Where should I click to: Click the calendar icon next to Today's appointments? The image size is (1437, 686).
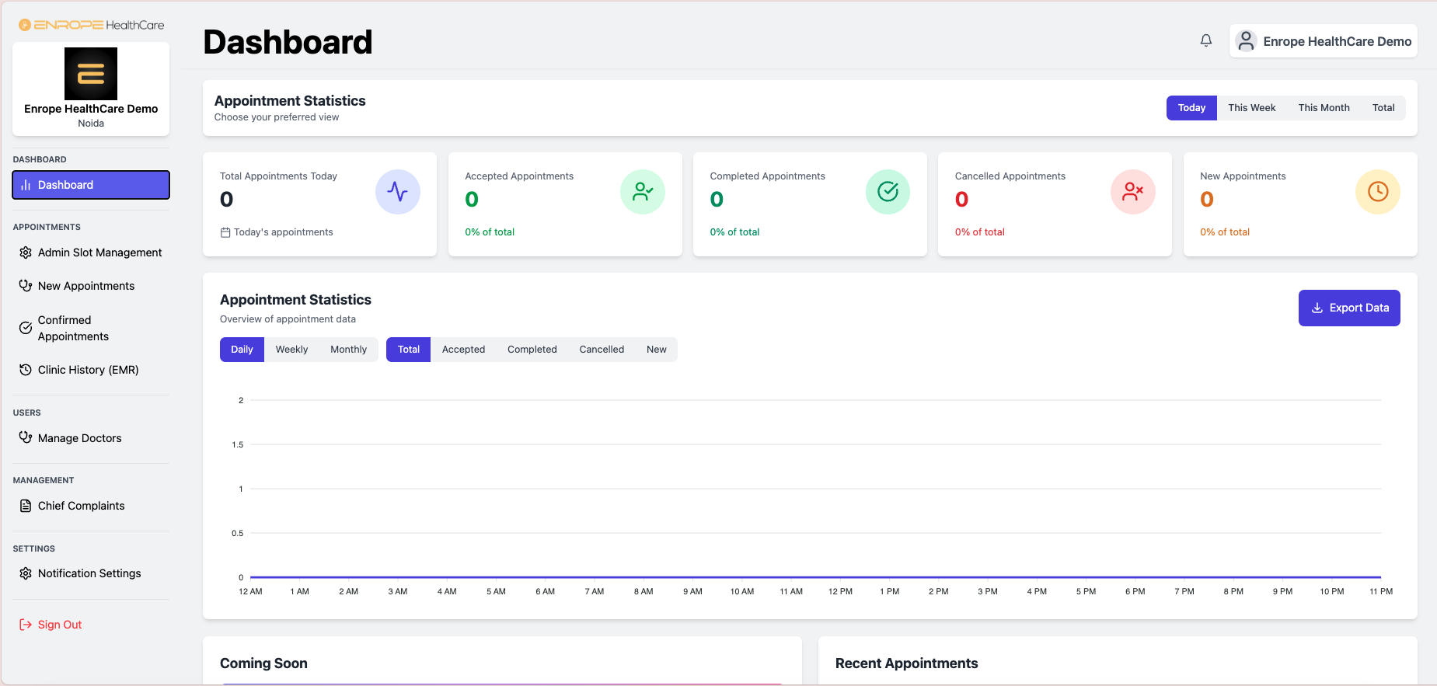[225, 232]
